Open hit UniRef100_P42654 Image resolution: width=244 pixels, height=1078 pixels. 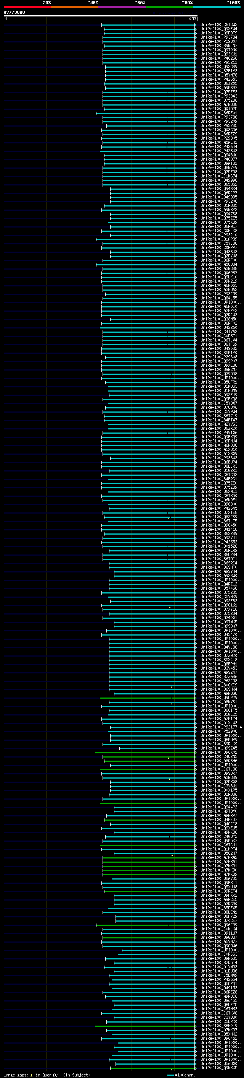[x=219, y=980]
